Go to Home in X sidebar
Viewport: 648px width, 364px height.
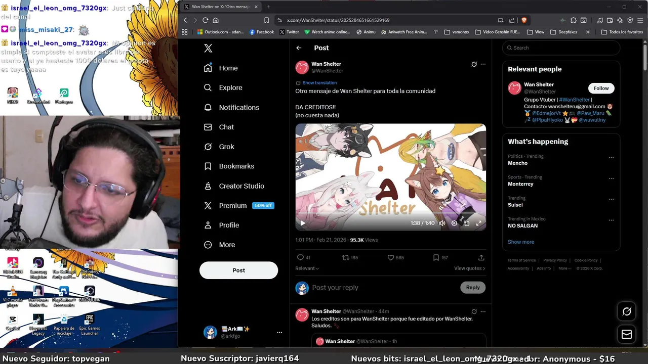point(221,68)
